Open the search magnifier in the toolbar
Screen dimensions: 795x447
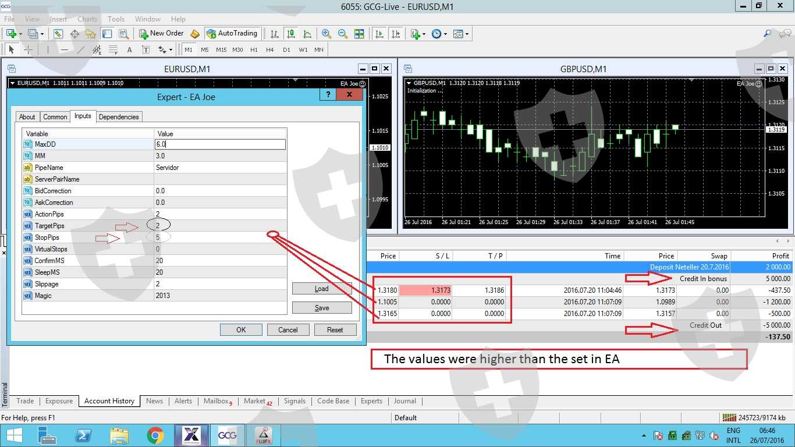768,34
